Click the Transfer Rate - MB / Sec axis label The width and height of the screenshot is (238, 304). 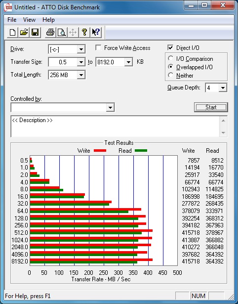[101, 279]
